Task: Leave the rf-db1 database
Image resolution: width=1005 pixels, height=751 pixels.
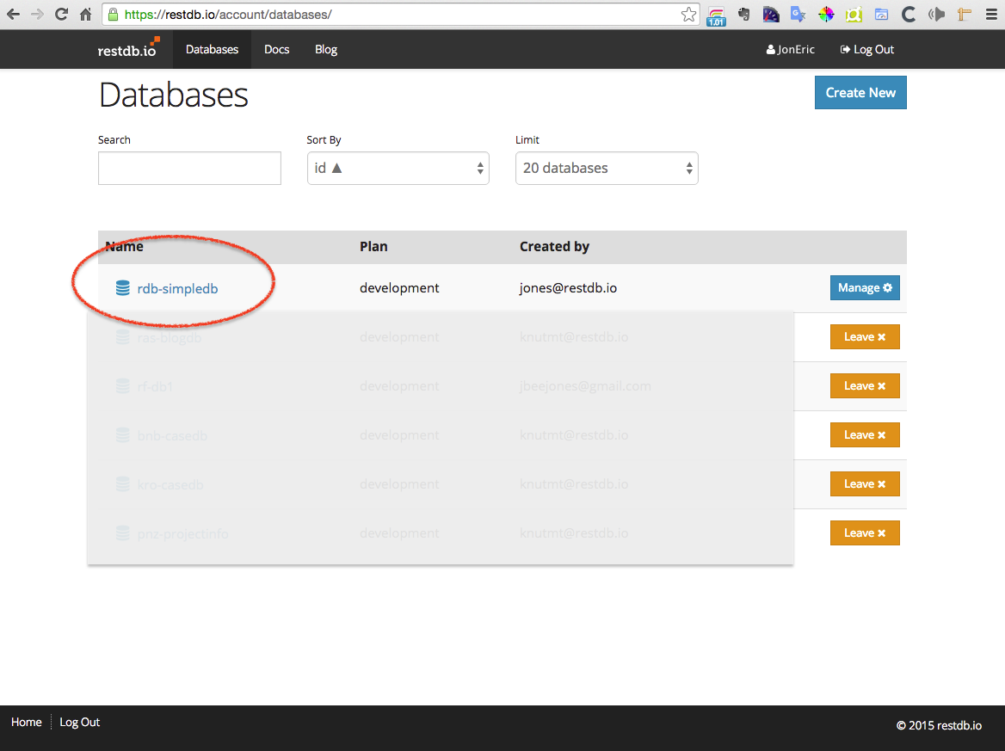Action: coord(865,385)
